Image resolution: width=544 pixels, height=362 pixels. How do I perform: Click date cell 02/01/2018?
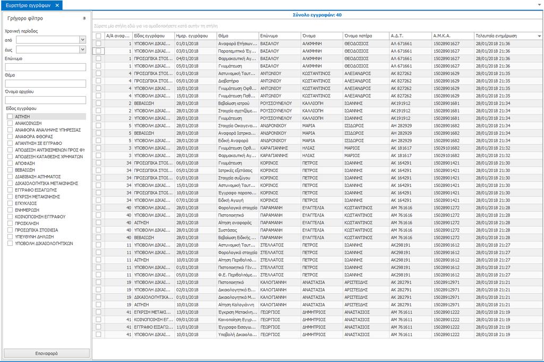(195, 289)
